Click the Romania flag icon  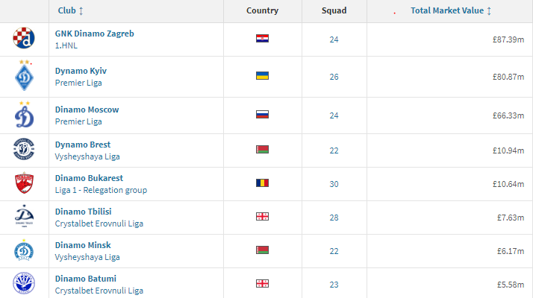[x=263, y=183]
